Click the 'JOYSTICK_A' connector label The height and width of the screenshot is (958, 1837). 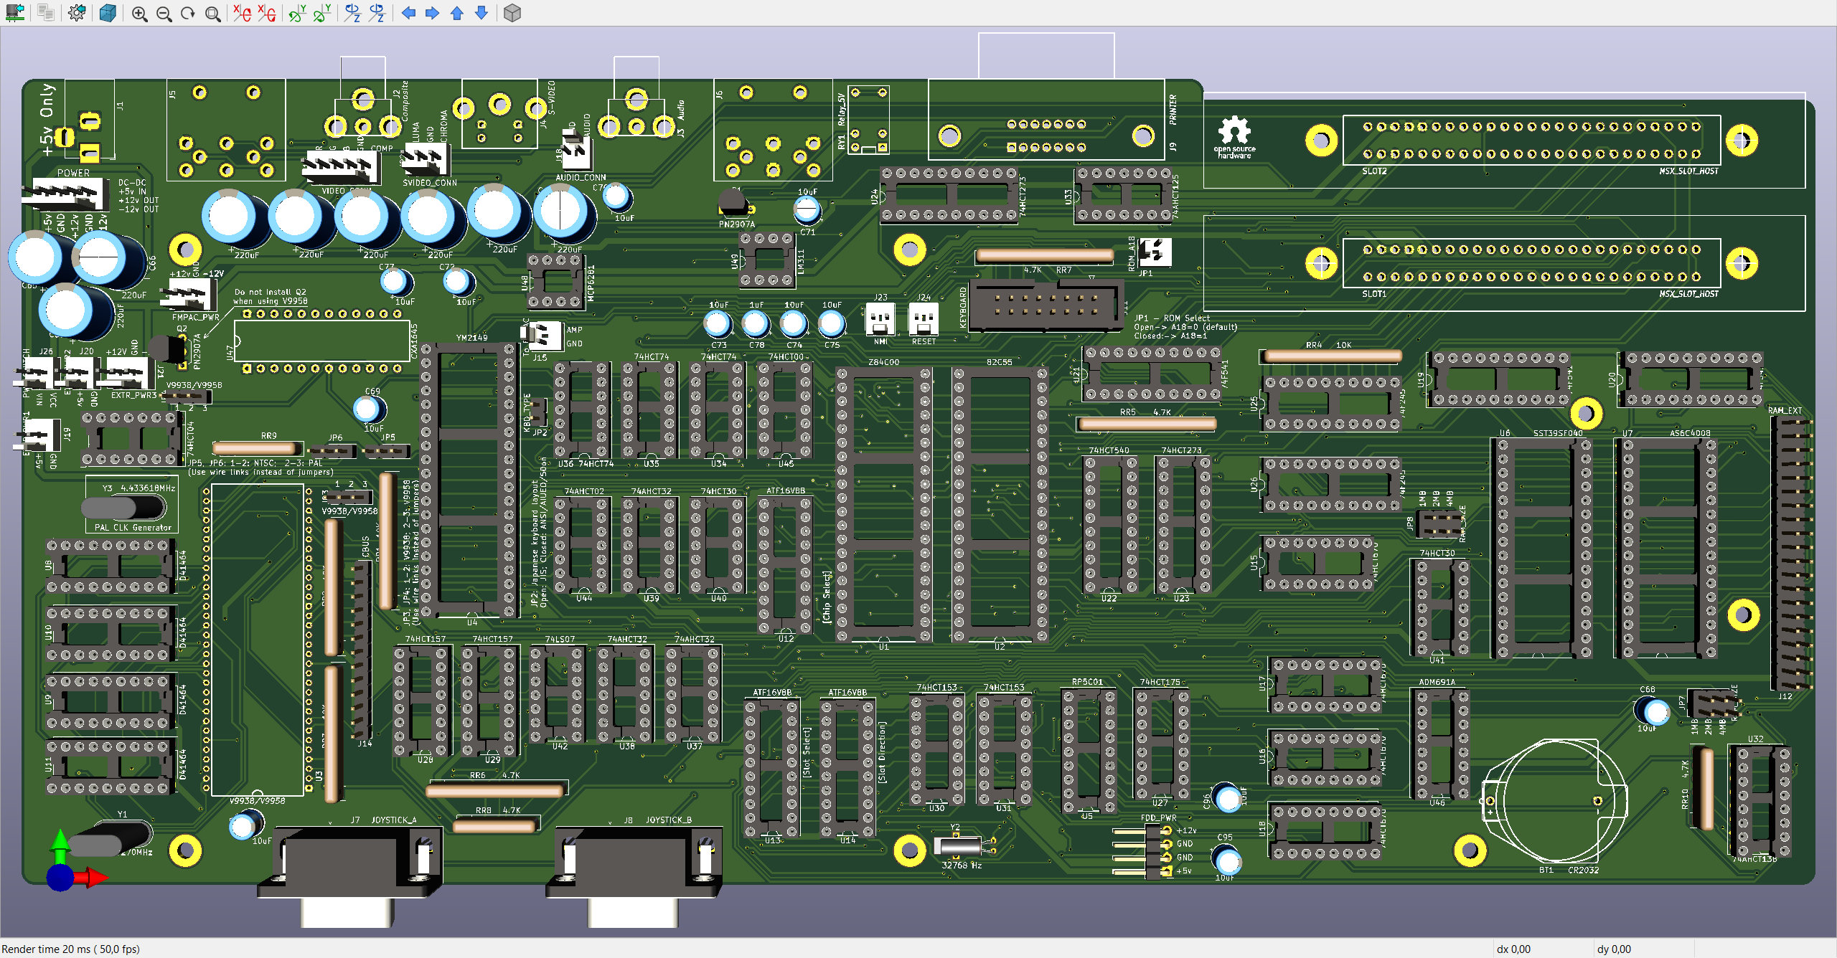tap(393, 820)
